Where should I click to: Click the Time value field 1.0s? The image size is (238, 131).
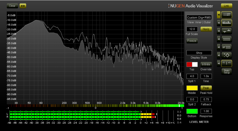click(206, 76)
